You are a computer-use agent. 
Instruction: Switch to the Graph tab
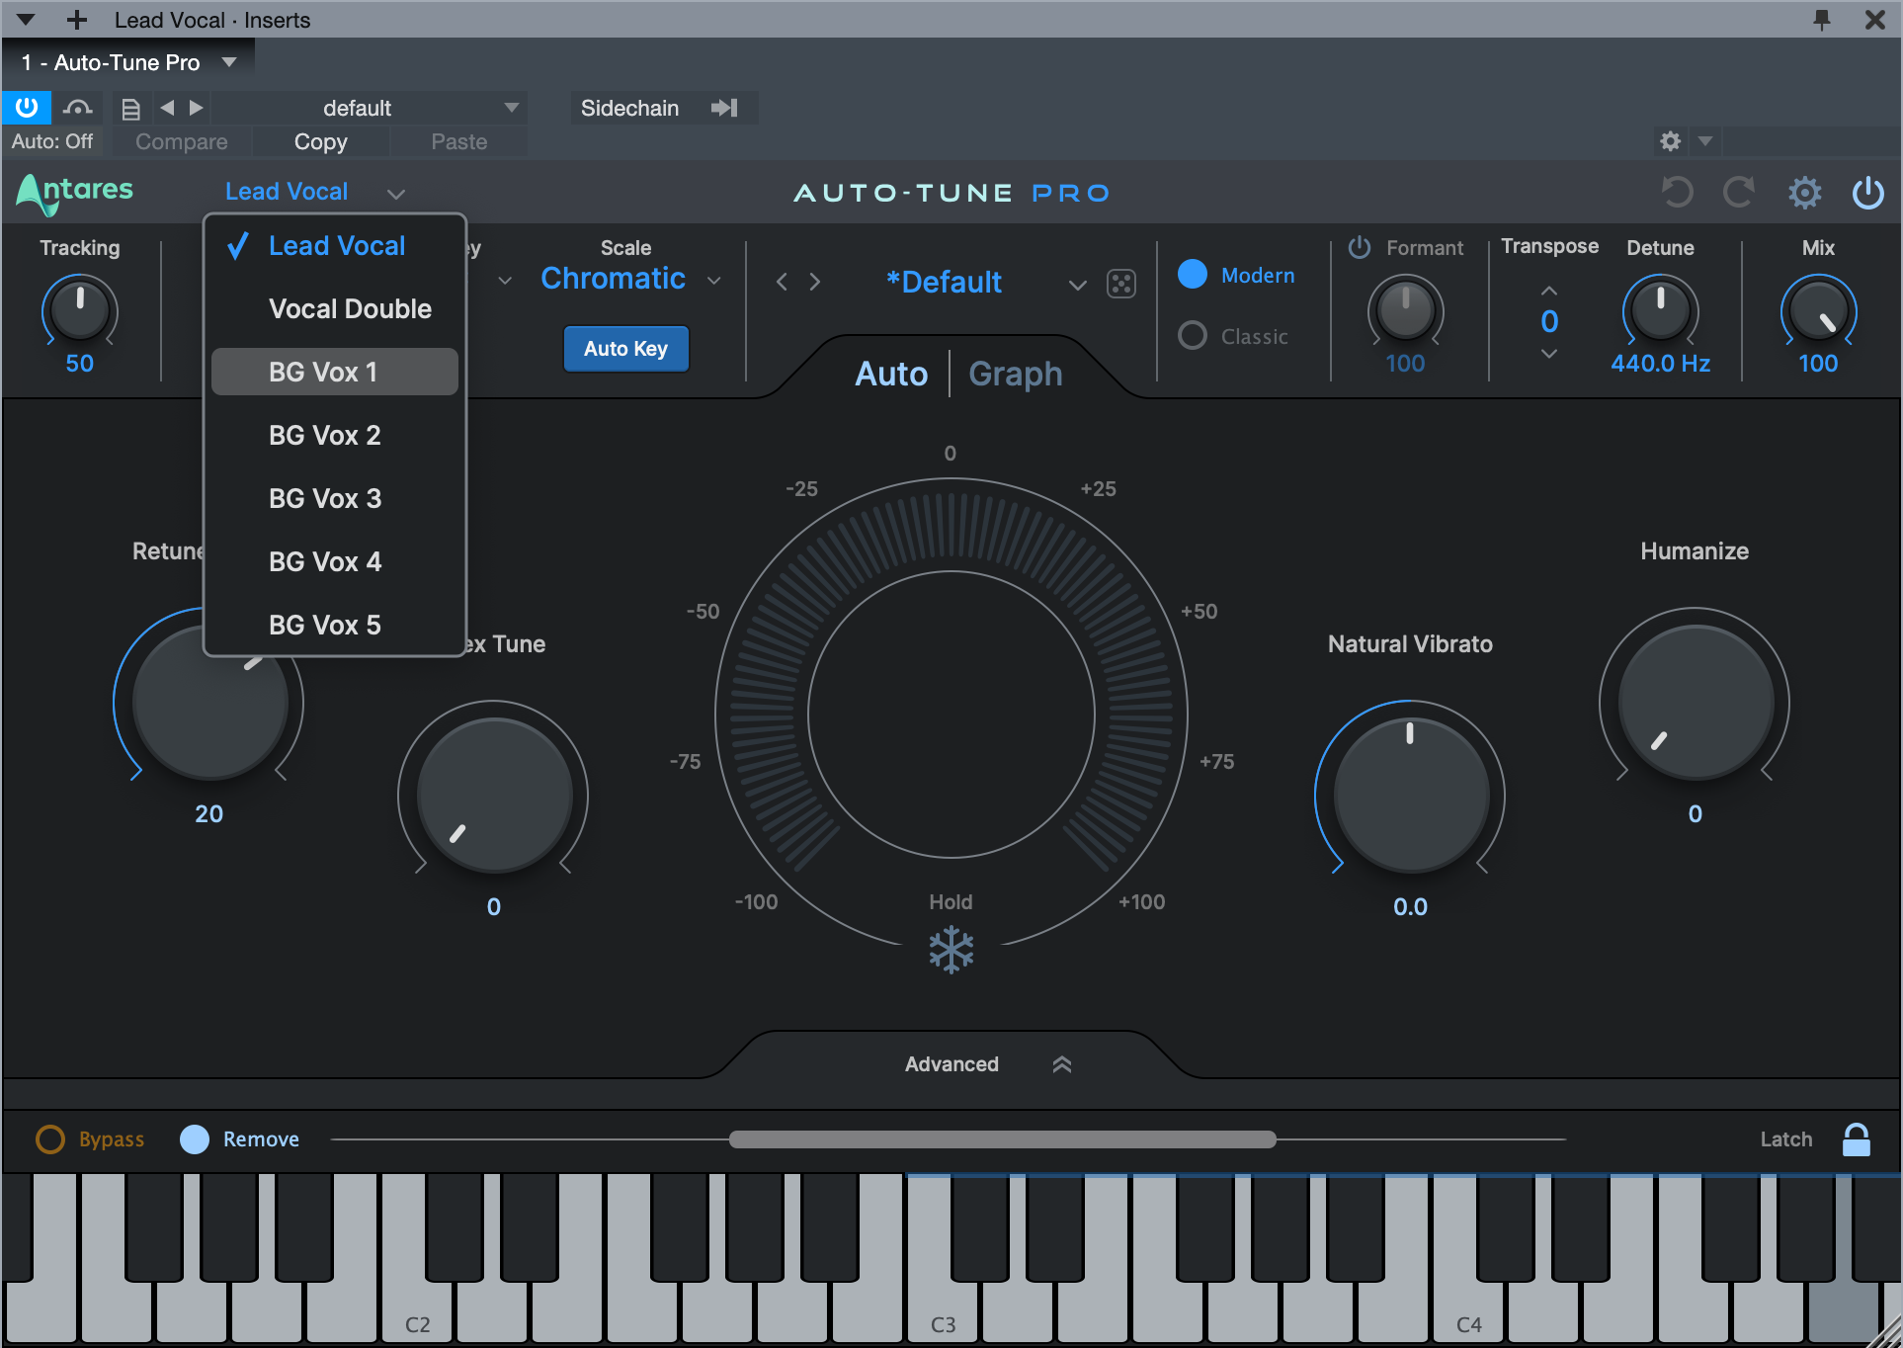pyautogui.click(x=1015, y=374)
